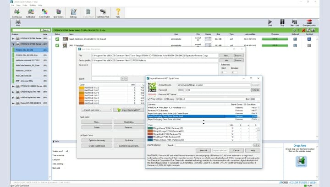
Task: Click the orange swatch of PBrightOrangeC FYBK
Action: [x=150, y=131]
